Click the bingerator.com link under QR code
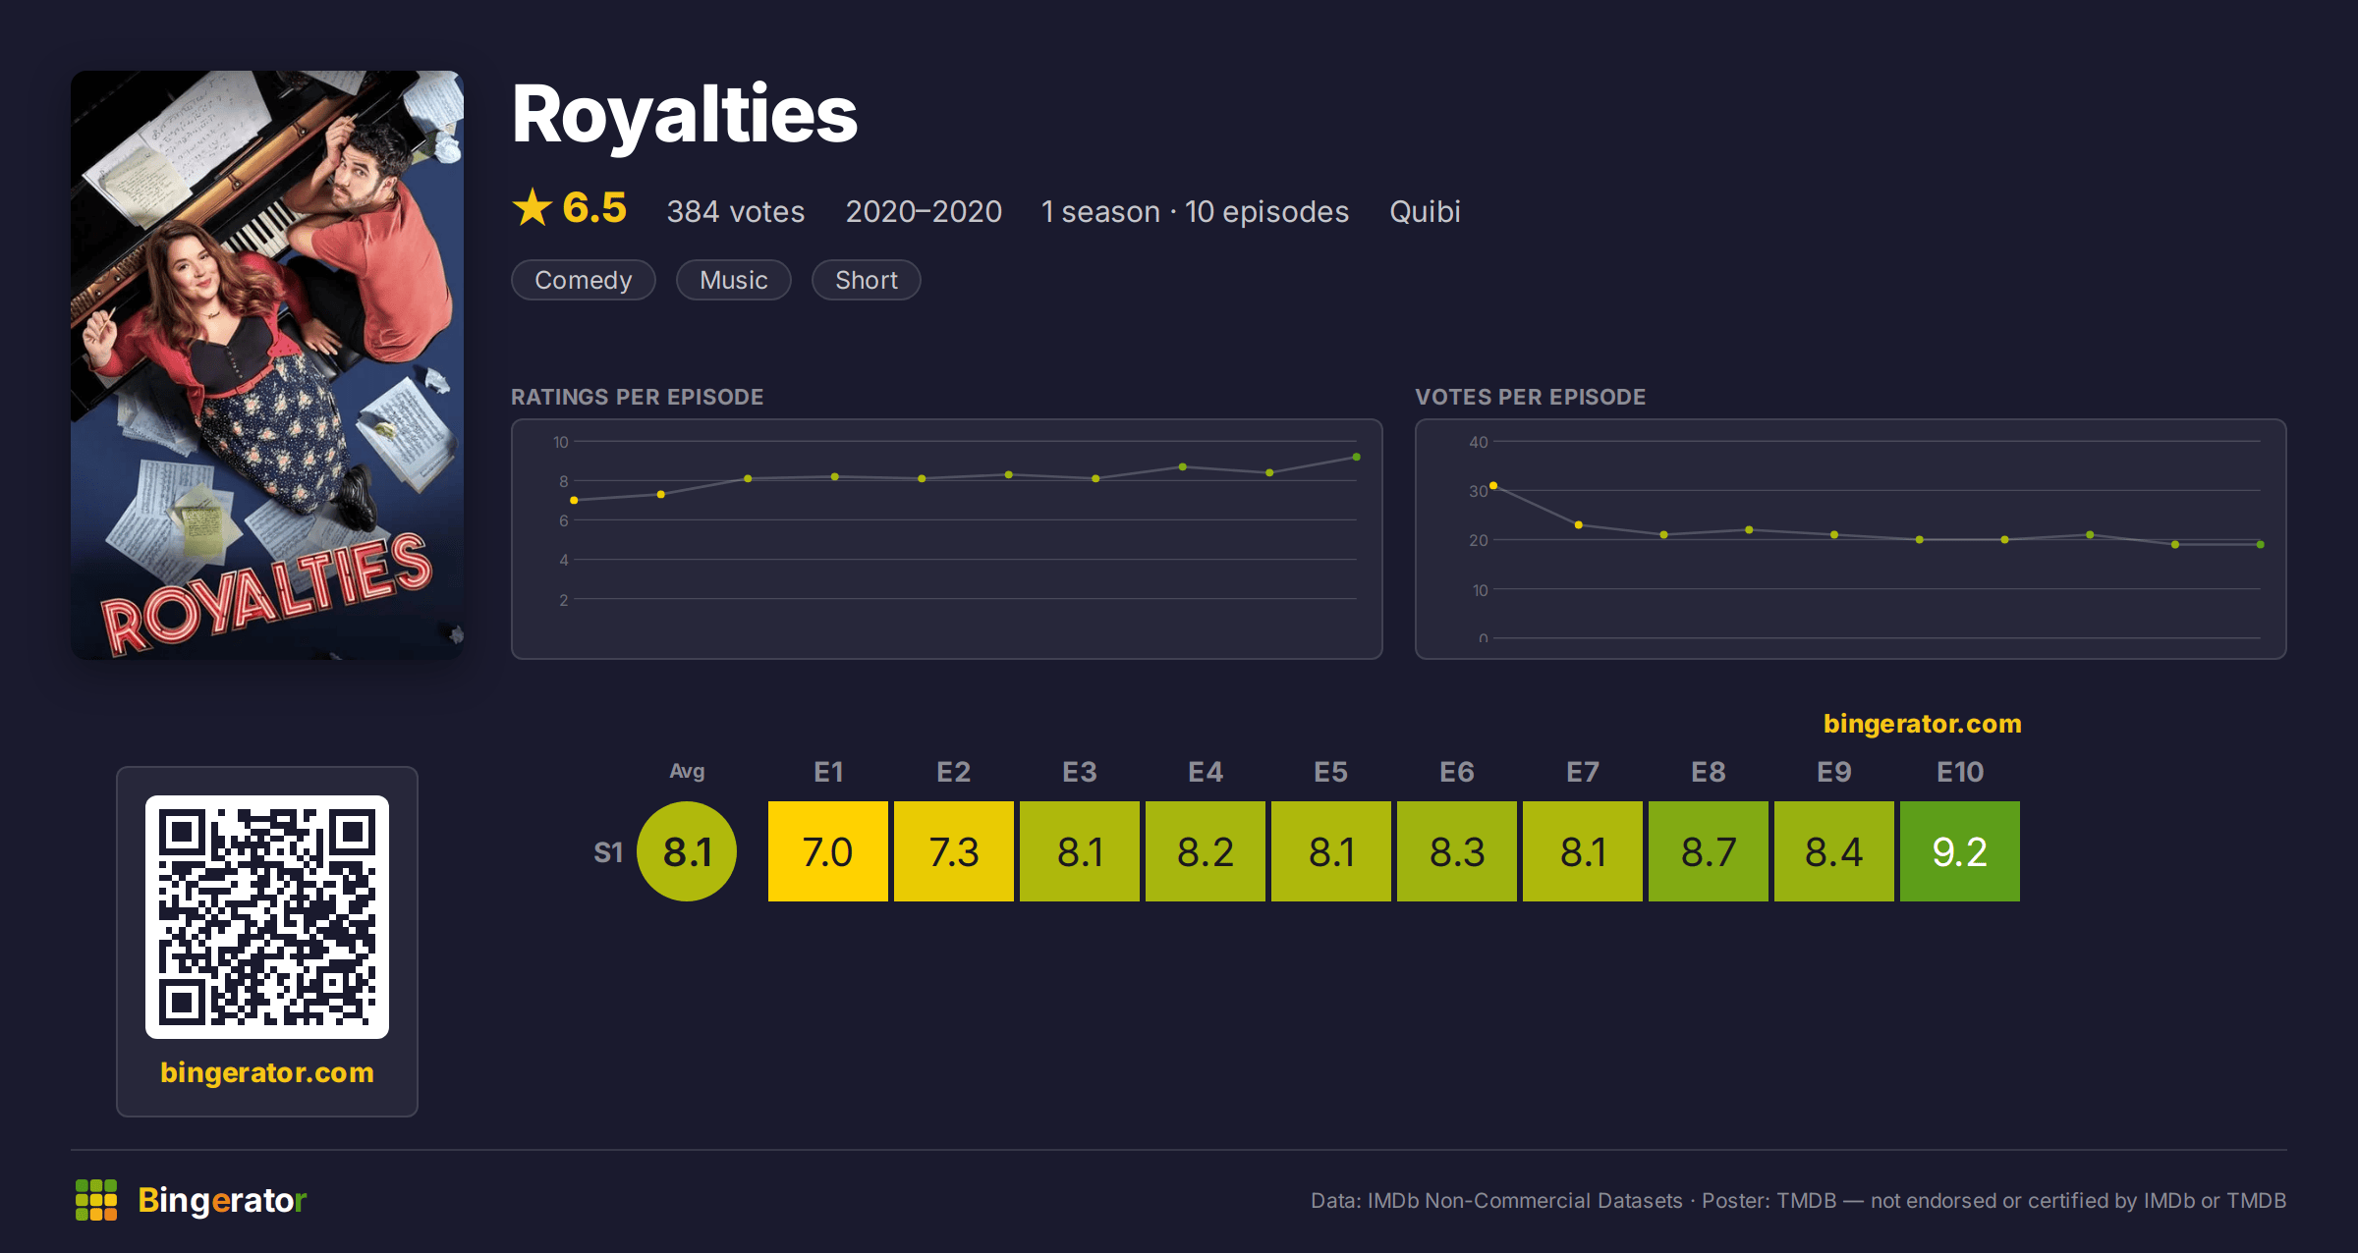 (x=267, y=1072)
